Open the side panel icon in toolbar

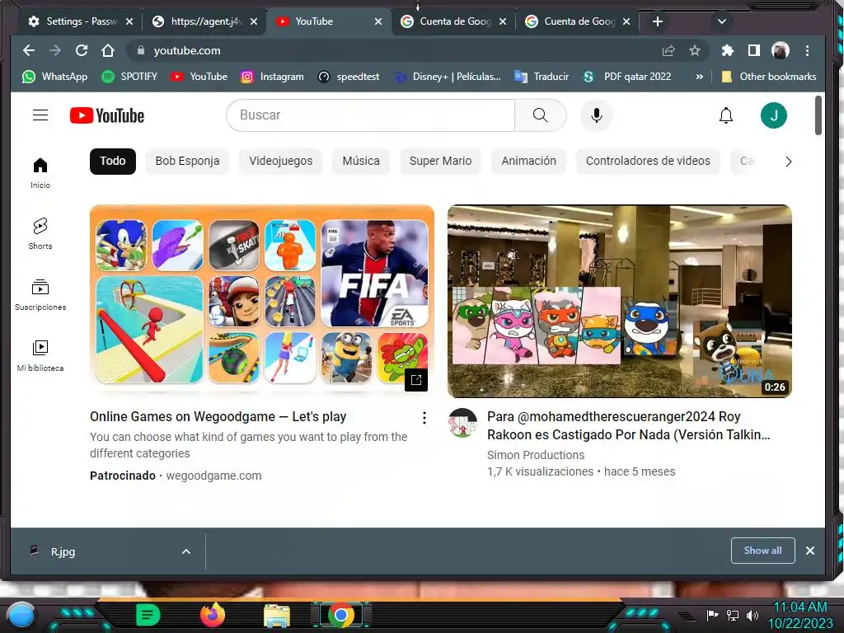(x=753, y=50)
